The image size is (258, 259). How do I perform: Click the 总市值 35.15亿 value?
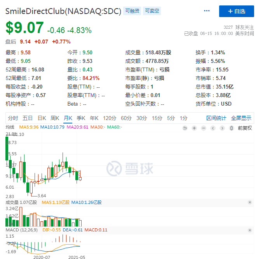225,87
